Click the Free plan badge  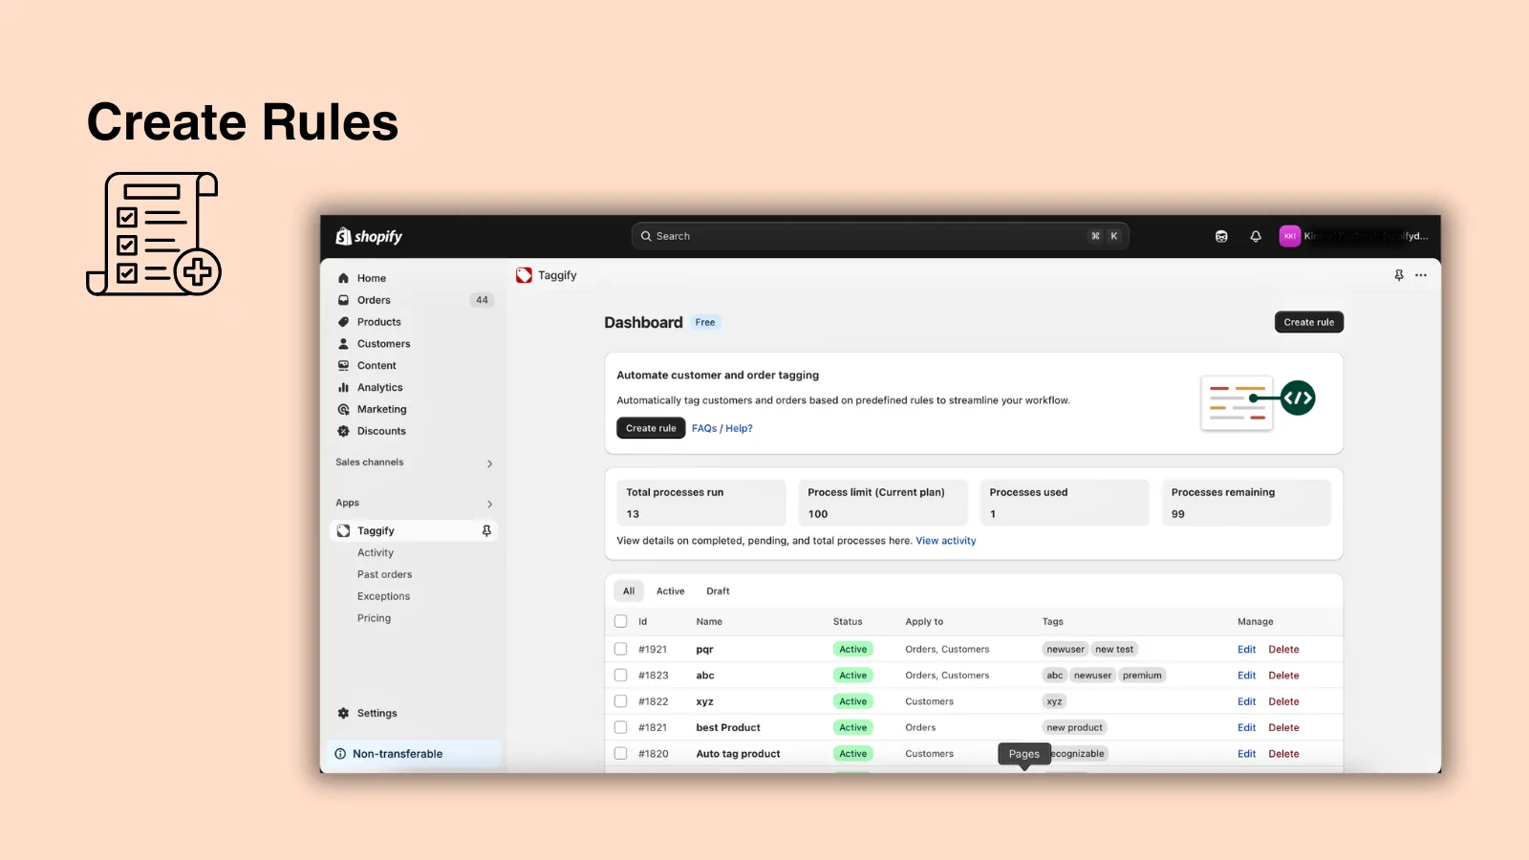tap(705, 322)
